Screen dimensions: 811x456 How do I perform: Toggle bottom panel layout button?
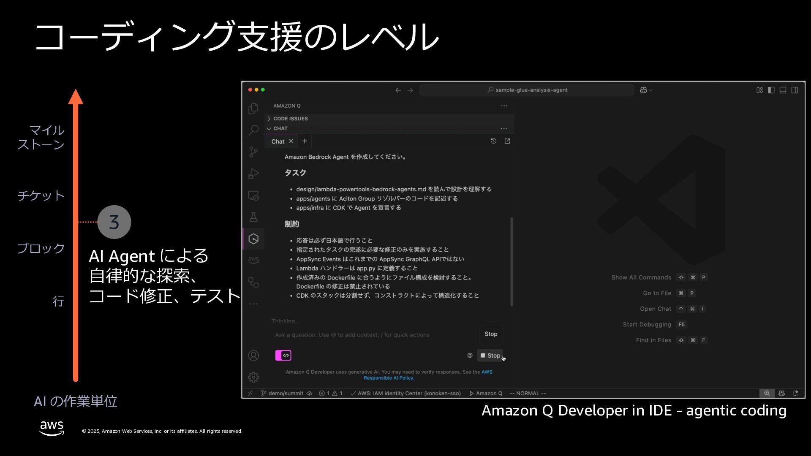tap(783, 90)
